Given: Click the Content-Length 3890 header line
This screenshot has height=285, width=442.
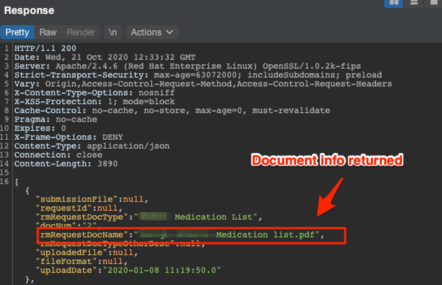Looking at the screenshot, I should [66, 164].
